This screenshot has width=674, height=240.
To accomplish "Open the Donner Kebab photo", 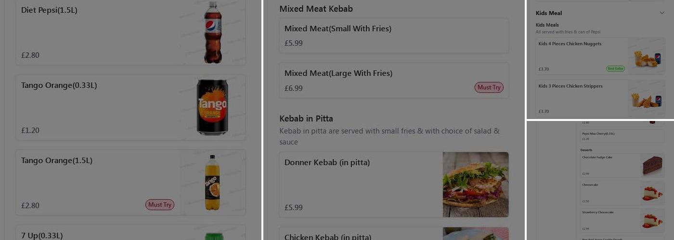I will tap(475, 184).
